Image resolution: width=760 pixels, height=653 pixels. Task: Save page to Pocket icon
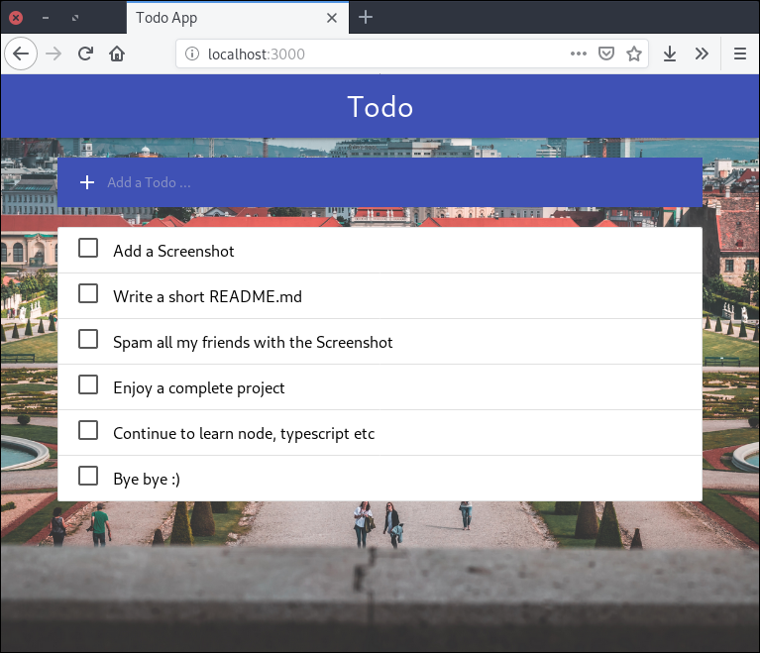(x=605, y=54)
